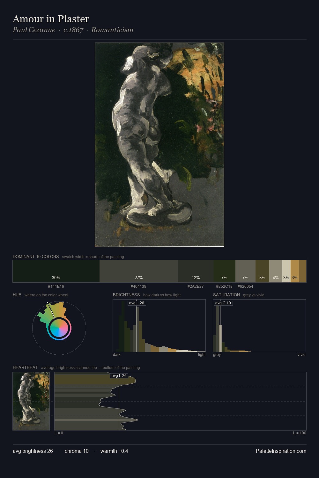
Task: Click hex code '#404139' below the strip
Action: (x=139, y=286)
